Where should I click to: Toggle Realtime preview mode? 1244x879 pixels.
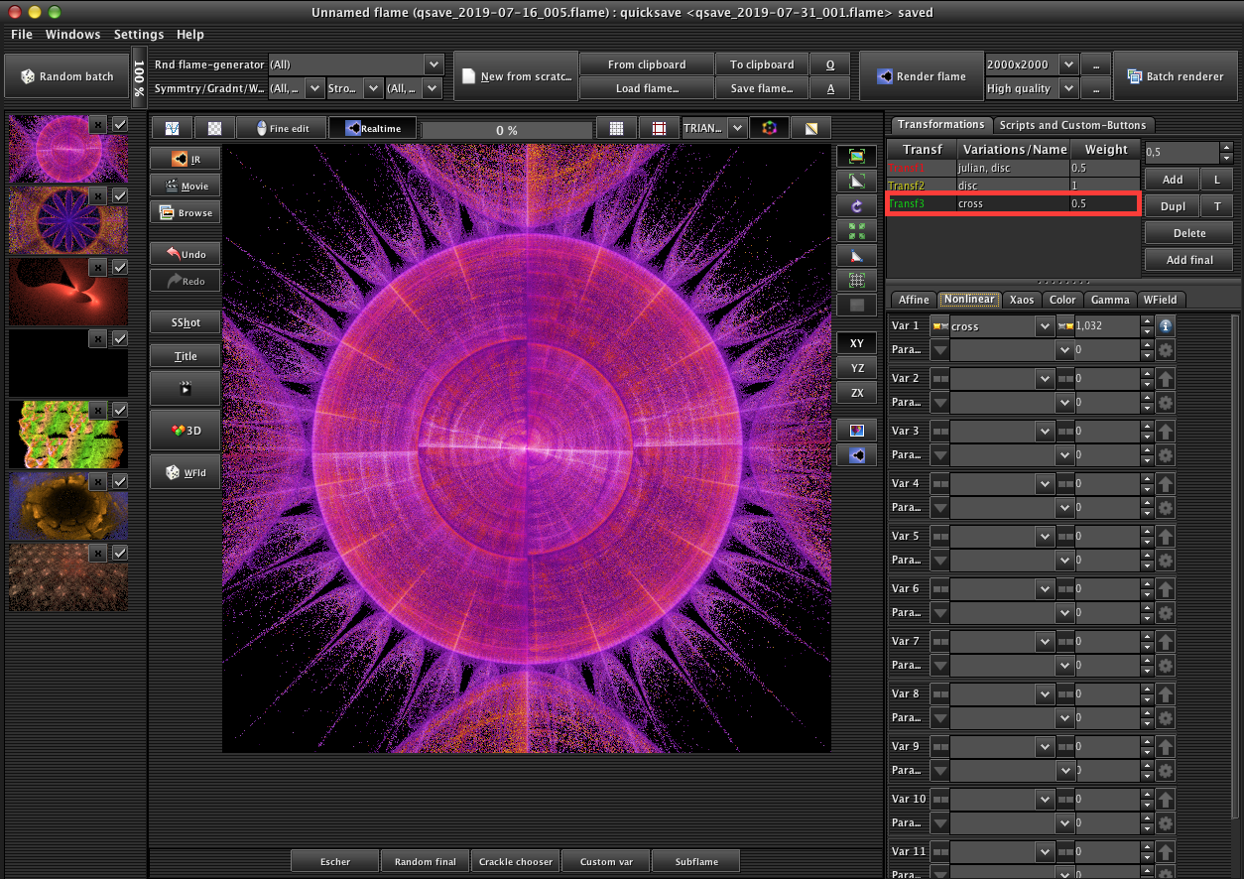pyautogui.click(x=373, y=128)
